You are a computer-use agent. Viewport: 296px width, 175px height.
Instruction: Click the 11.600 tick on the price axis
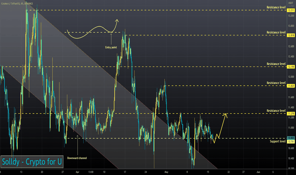(291, 97)
